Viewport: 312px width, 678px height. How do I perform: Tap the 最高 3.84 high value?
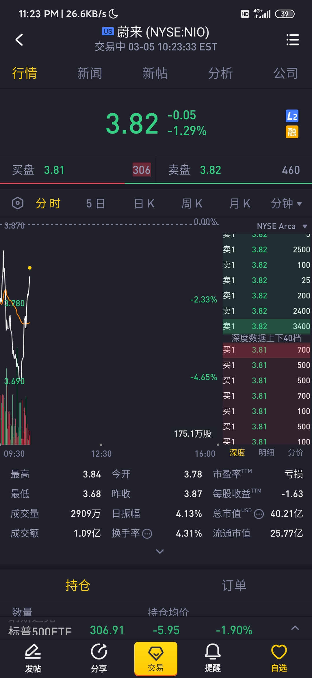pos(92,474)
